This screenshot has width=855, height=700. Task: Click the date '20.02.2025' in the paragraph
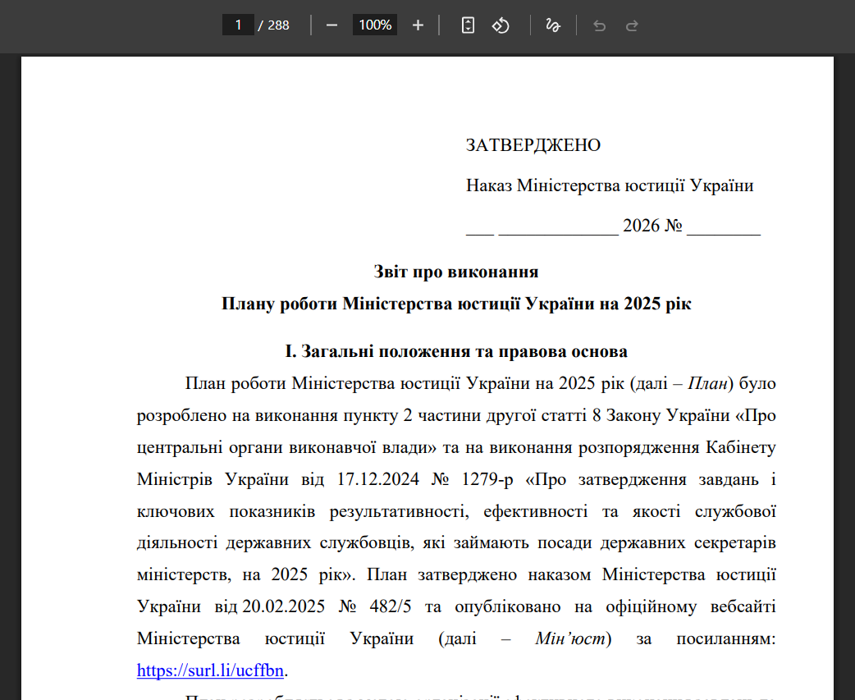tap(284, 606)
